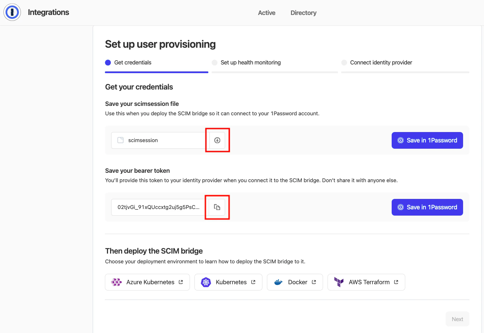Click the Docker whale icon

point(278,282)
